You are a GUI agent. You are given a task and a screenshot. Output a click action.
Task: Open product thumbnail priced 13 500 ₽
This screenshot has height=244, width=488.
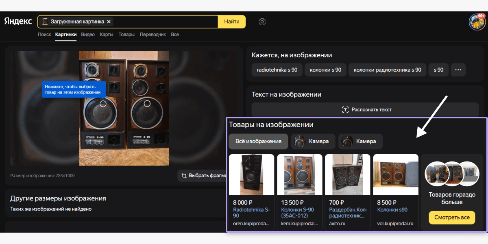click(300, 174)
